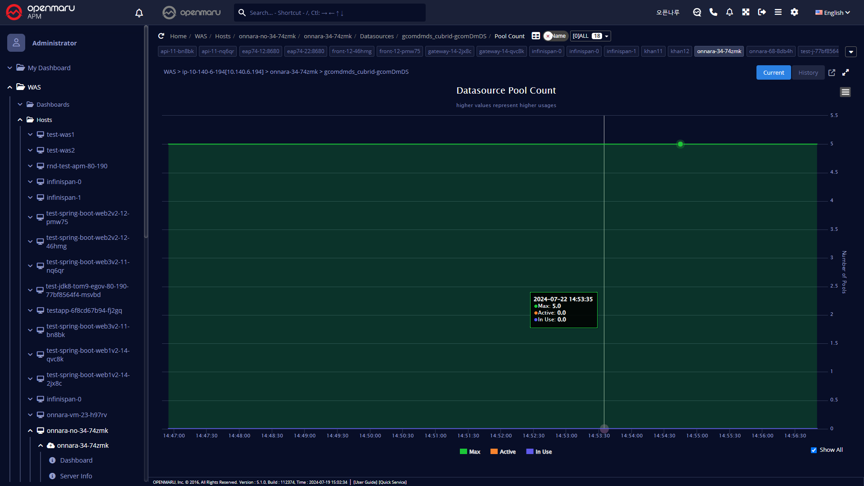Screen dimensions: 864x486
Task: Click the search input field
Action: [x=333, y=13]
